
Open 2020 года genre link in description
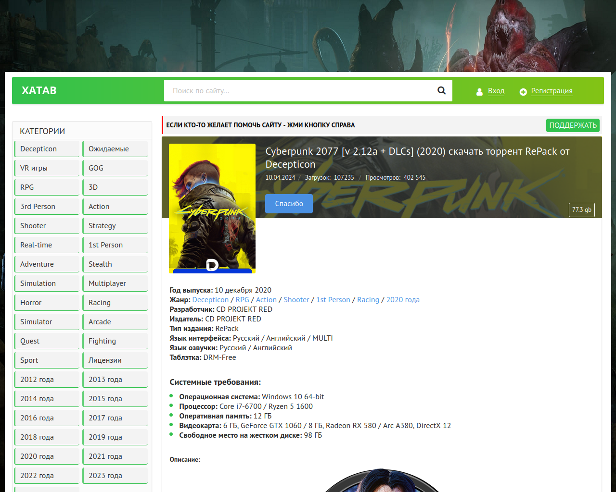[403, 300]
